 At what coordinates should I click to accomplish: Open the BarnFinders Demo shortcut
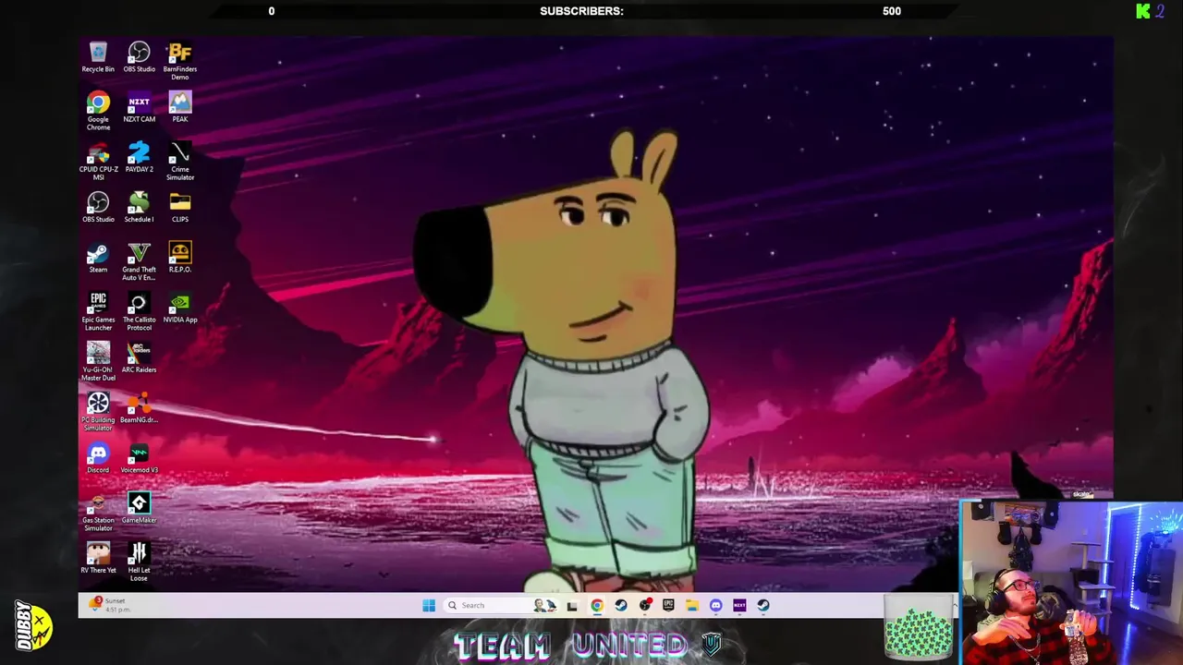click(180, 61)
